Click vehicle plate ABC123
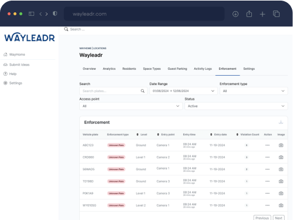293x220 pixels. pyautogui.click(x=88, y=145)
